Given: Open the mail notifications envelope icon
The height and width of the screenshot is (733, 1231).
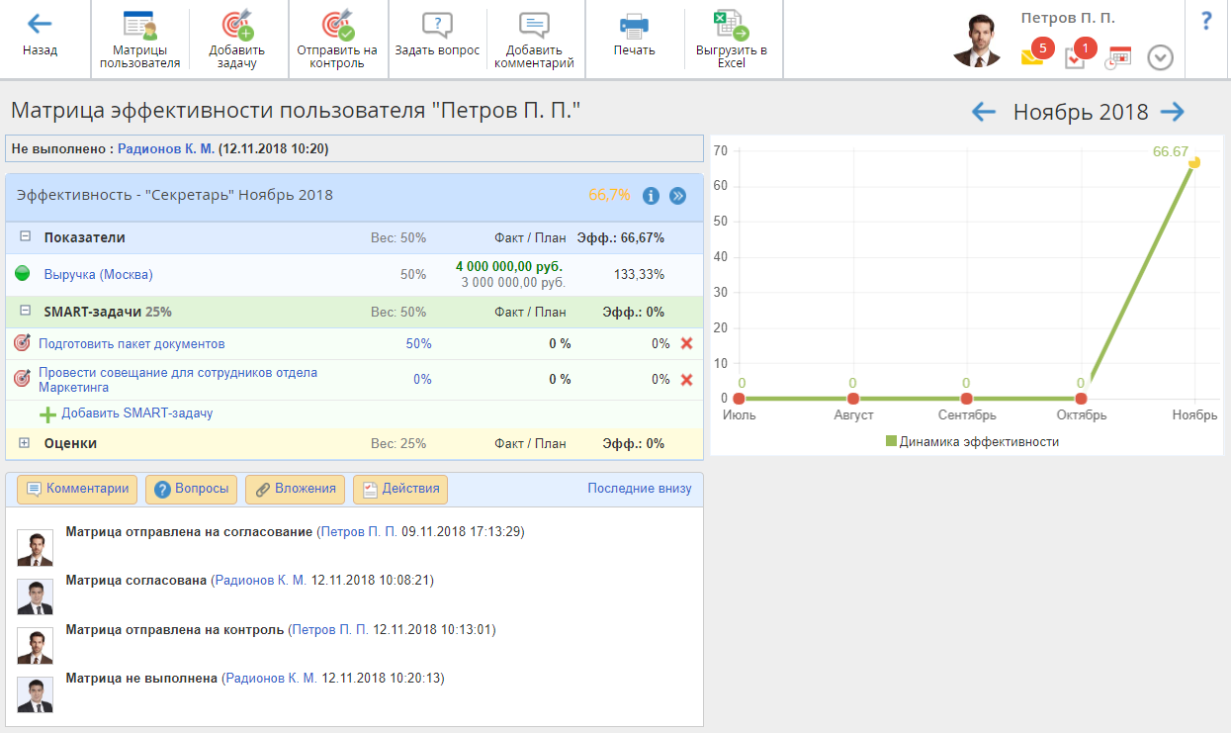Looking at the screenshot, I should click(1033, 57).
